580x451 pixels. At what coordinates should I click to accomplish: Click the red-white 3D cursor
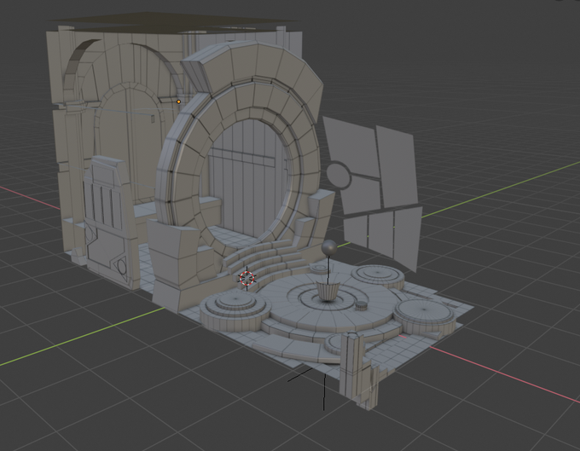[x=246, y=278]
